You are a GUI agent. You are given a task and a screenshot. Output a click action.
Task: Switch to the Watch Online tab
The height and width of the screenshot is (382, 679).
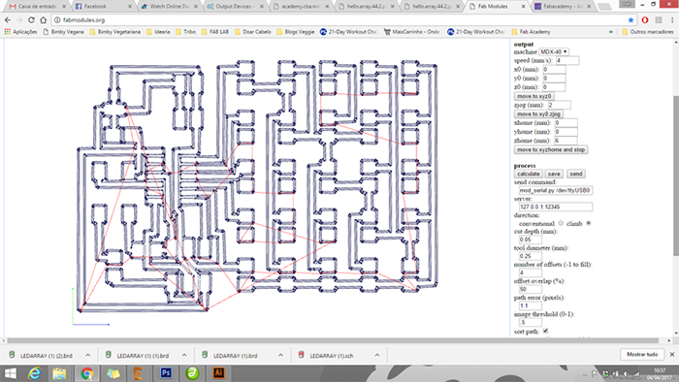pos(170,7)
